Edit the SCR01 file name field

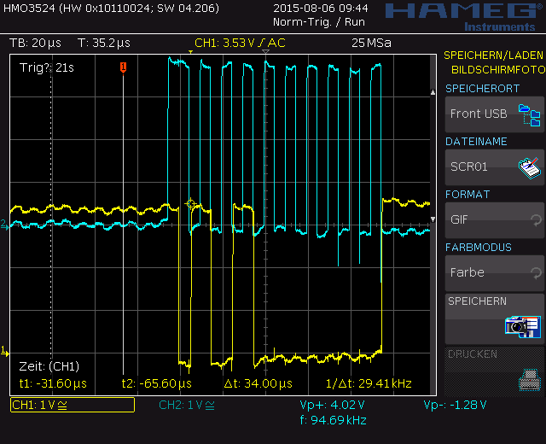point(495,167)
